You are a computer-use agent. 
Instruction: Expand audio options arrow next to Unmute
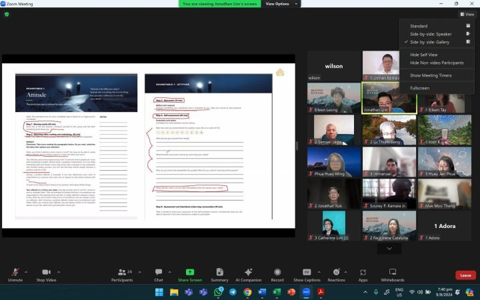pos(26,272)
